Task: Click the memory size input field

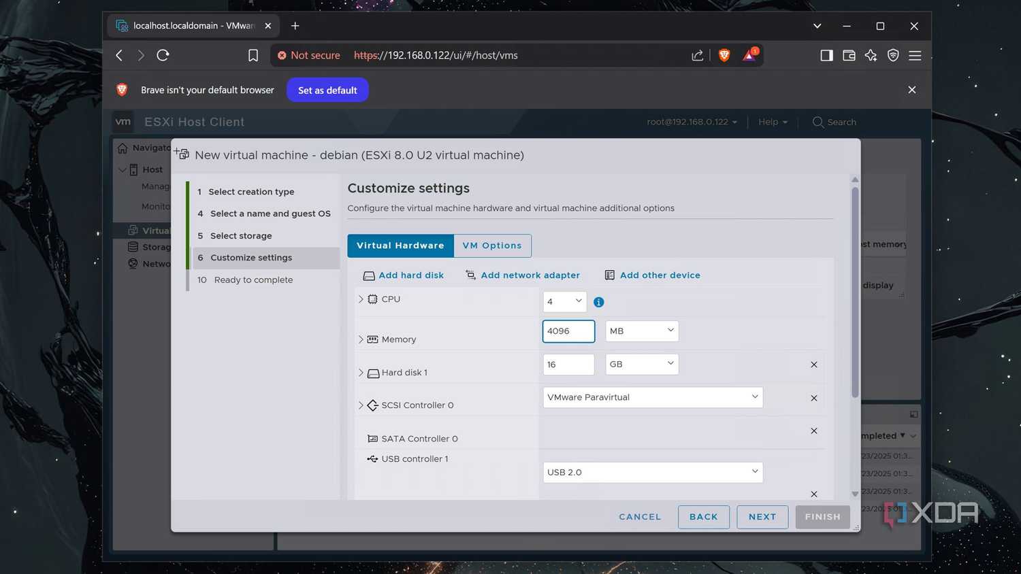Action: point(569,331)
